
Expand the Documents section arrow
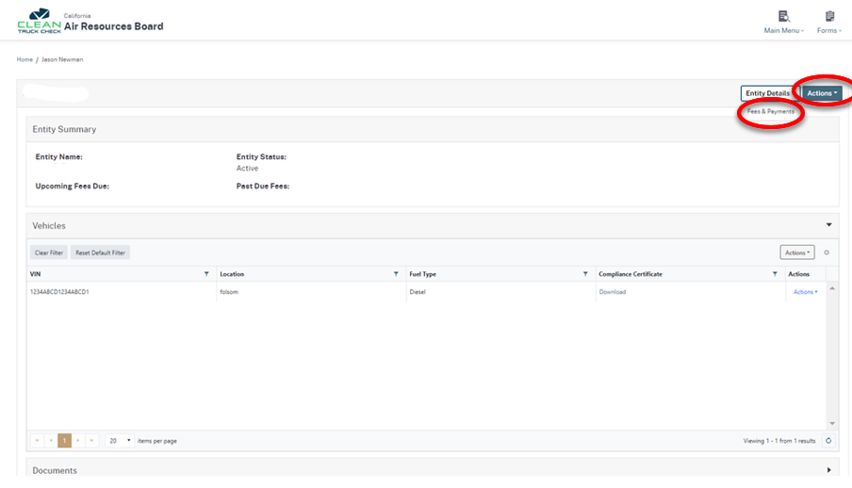(x=829, y=470)
